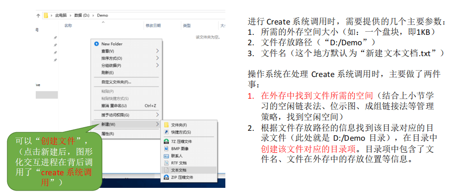Click Demo breadcrumb segment
Screen dimensions: 467x196
pyautogui.click(x=102, y=15)
